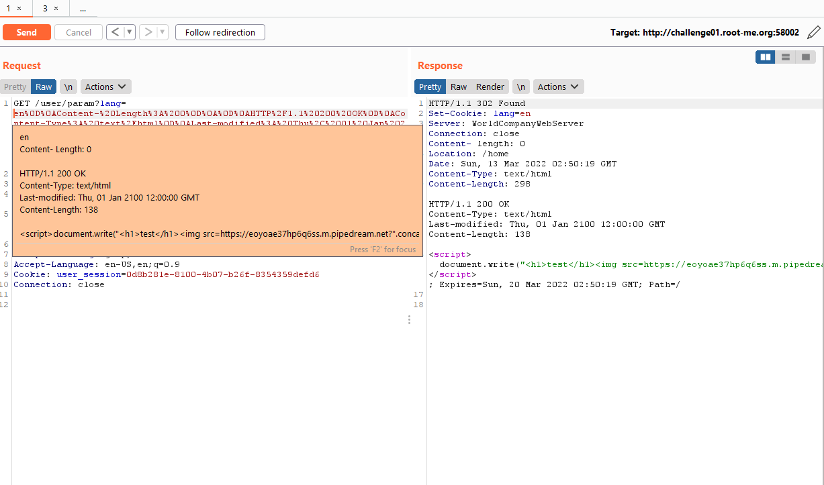Screen dimensions: 824x485
Task: Click Follow redirection button
Action: point(220,32)
